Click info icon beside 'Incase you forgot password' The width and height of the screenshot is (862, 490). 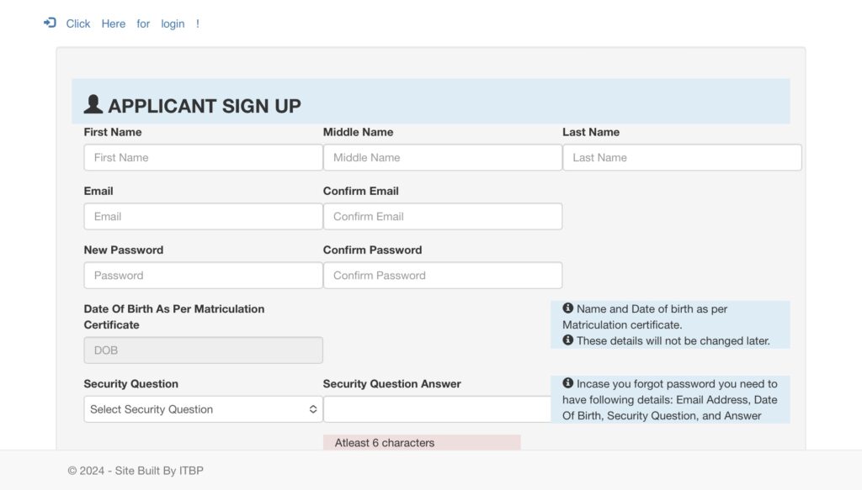click(568, 383)
